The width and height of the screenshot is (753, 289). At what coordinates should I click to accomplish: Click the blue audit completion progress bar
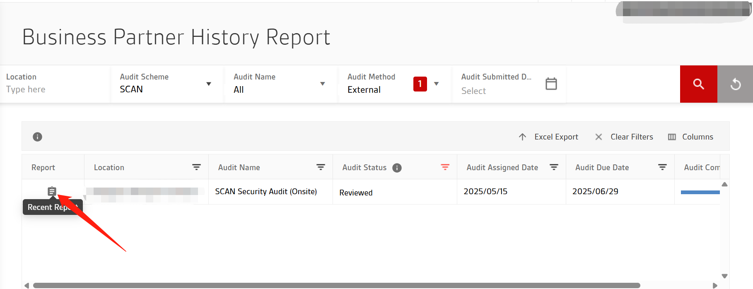(700, 192)
